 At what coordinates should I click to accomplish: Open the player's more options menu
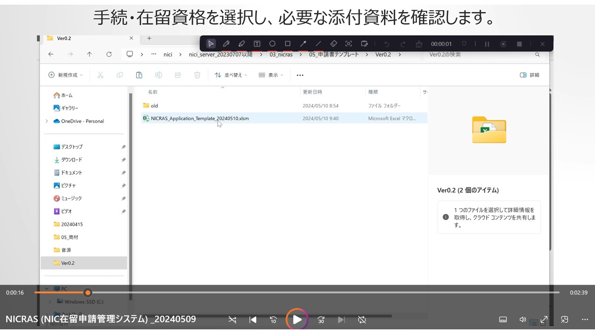(585, 320)
